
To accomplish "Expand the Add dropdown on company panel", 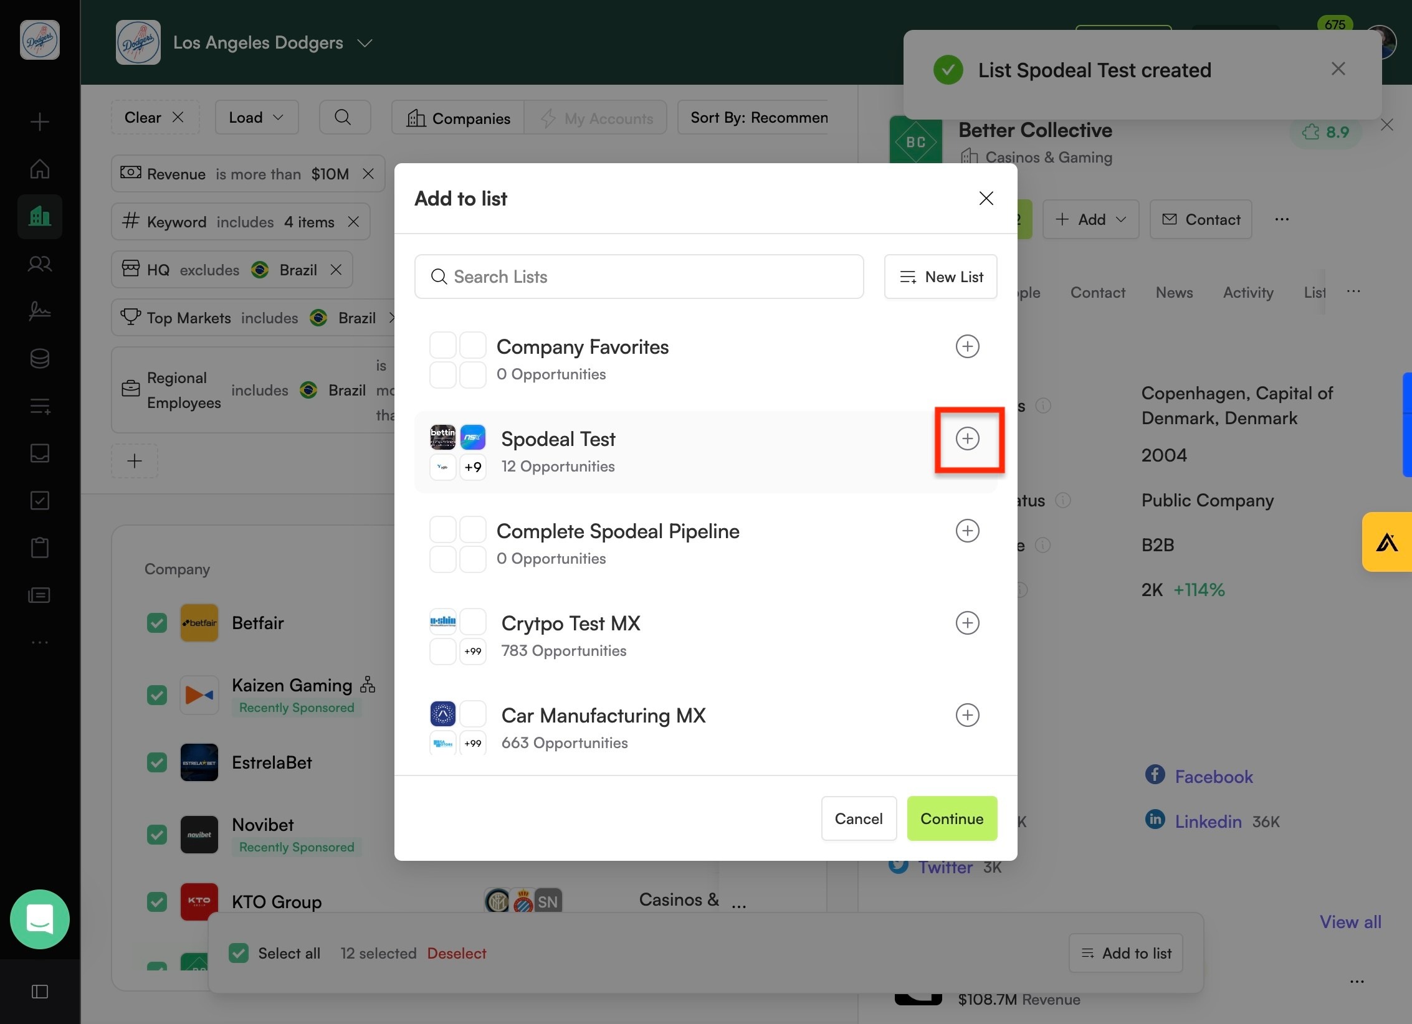I will point(1090,219).
